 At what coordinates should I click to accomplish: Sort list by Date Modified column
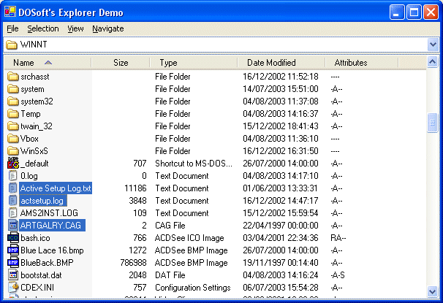pyautogui.click(x=271, y=63)
